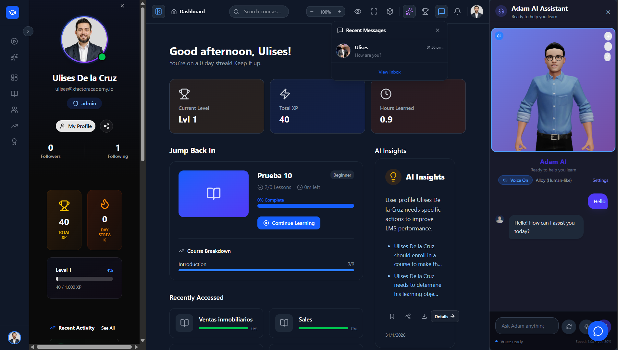Open View Inbox from Recent Messages
Viewport: 618px width, 350px height.
point(389,72)
